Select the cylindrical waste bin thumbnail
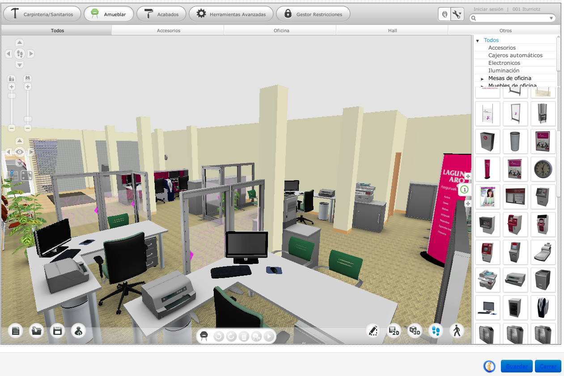The width and height of the screenshot is (564, 376). pos(515,141)
